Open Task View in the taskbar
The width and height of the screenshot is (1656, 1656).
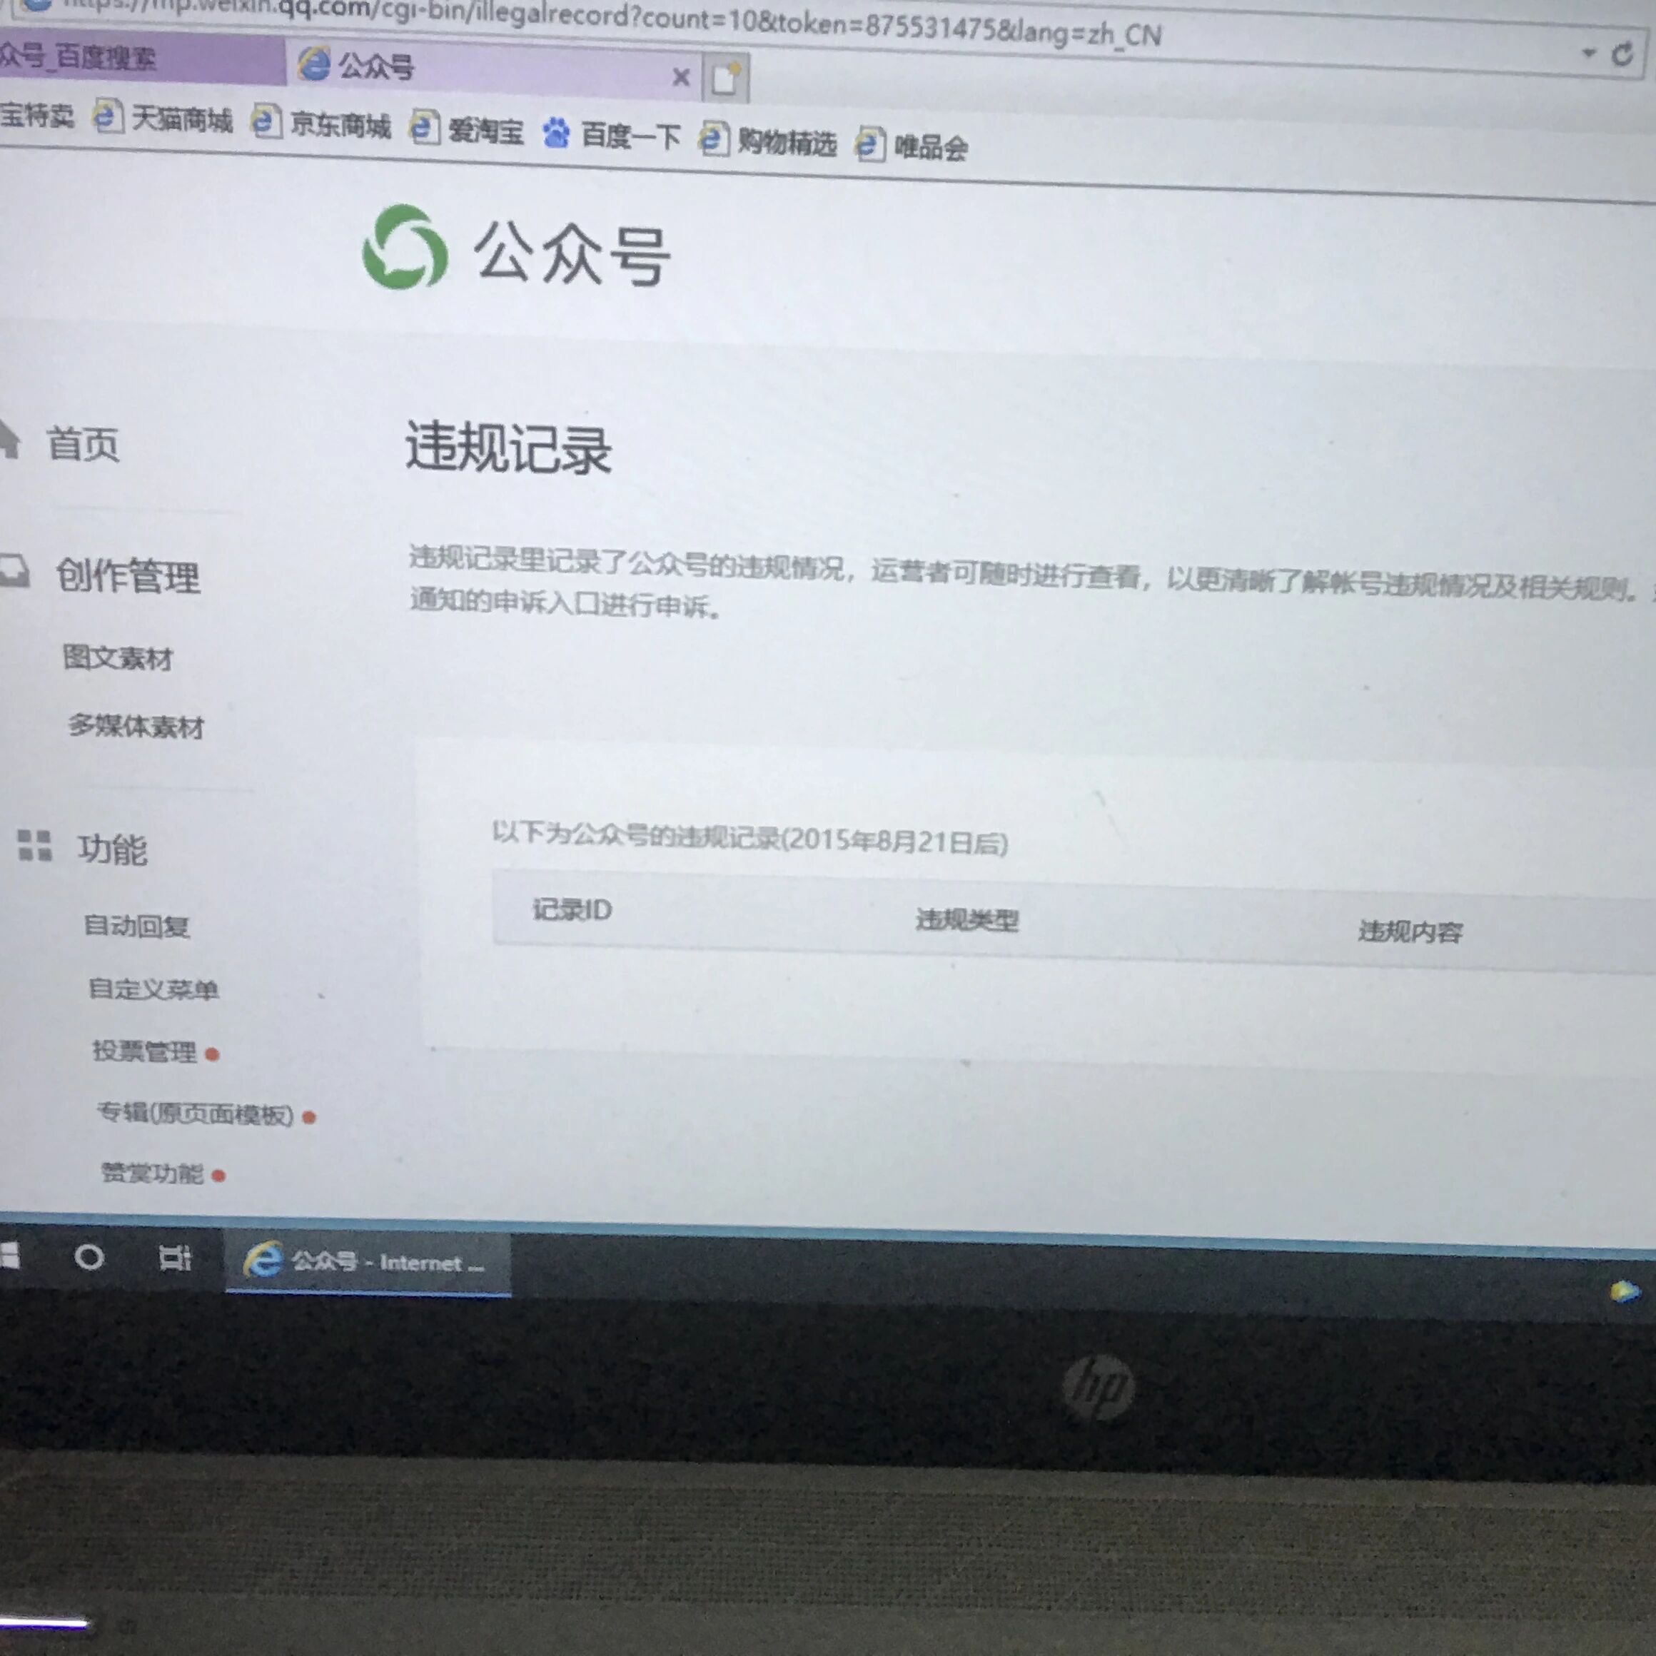(175, 1258)
